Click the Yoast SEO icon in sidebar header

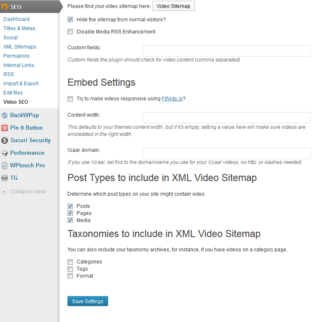[4, 7]
